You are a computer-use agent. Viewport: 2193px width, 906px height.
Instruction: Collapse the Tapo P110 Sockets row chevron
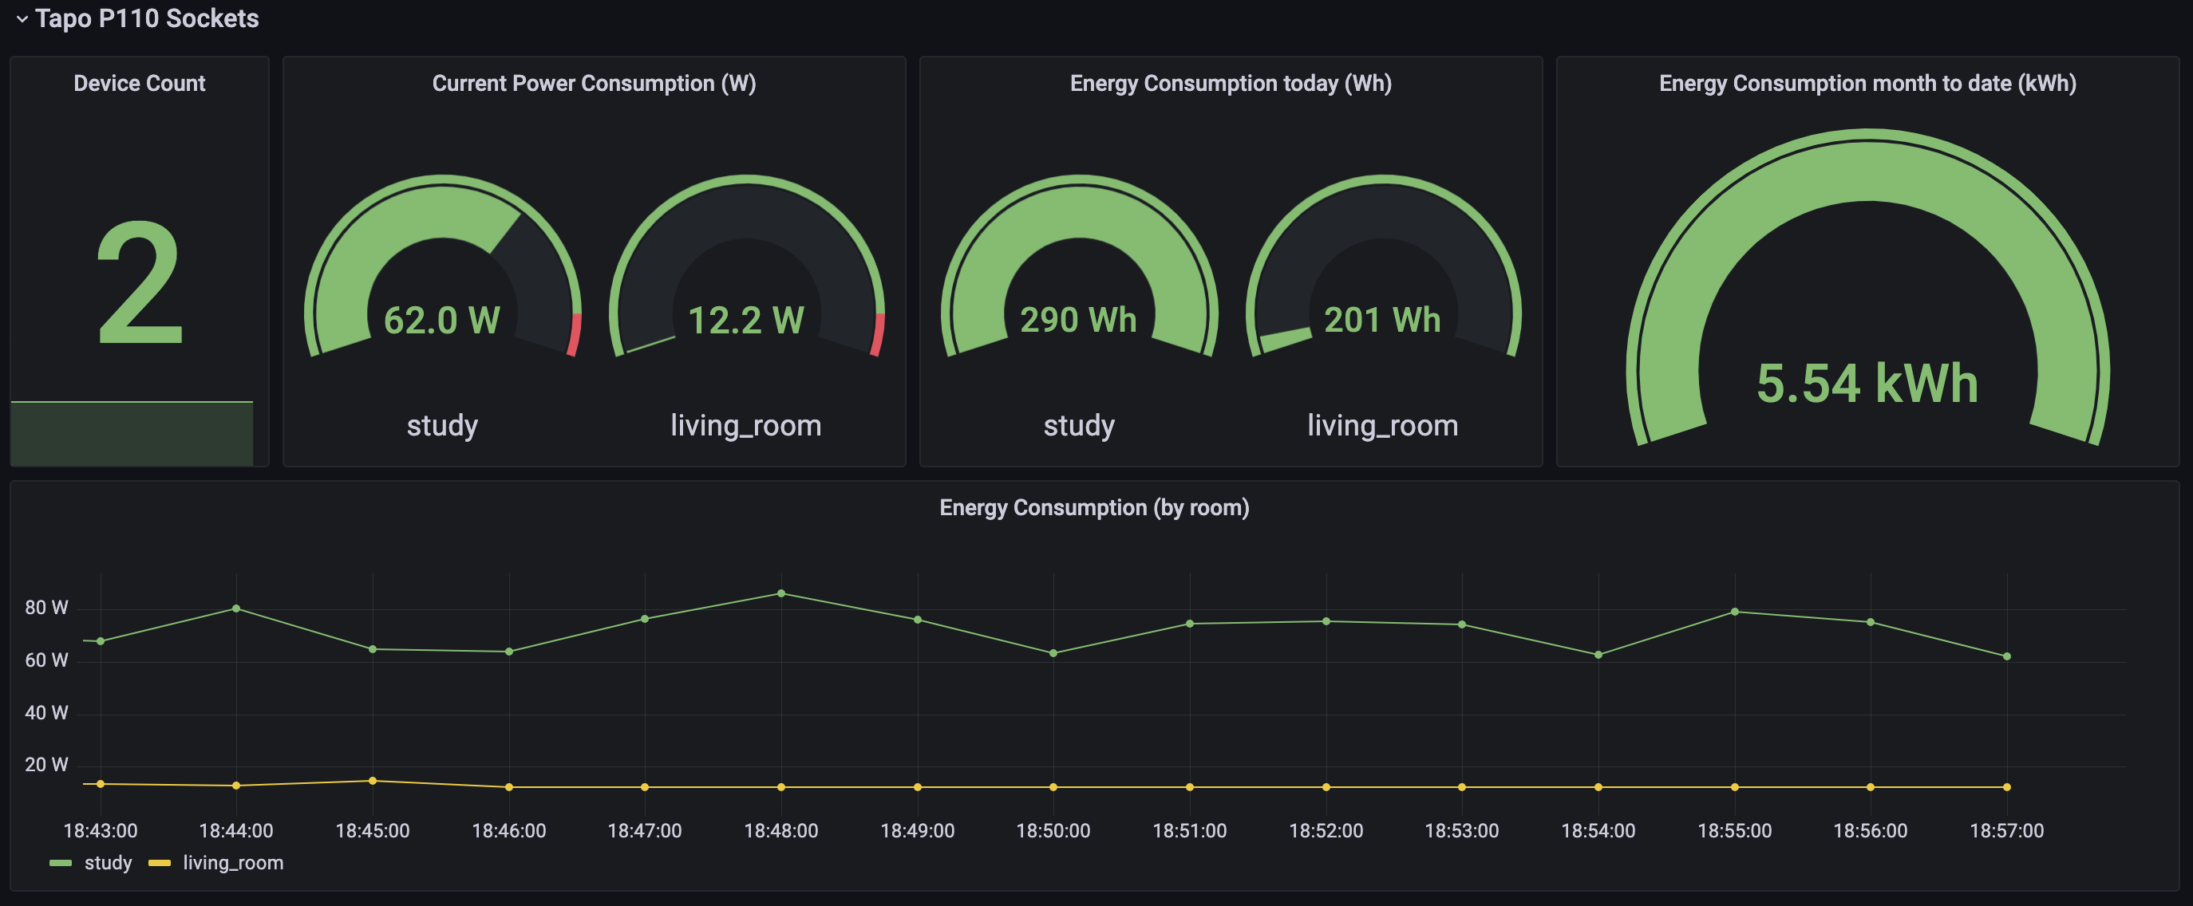(x=22, y=18)
